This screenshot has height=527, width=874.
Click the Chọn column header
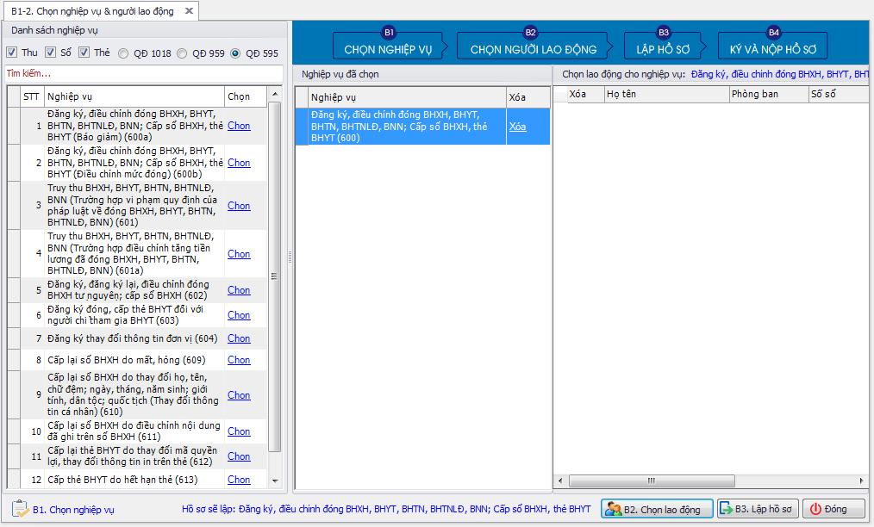tap(246, 96)
